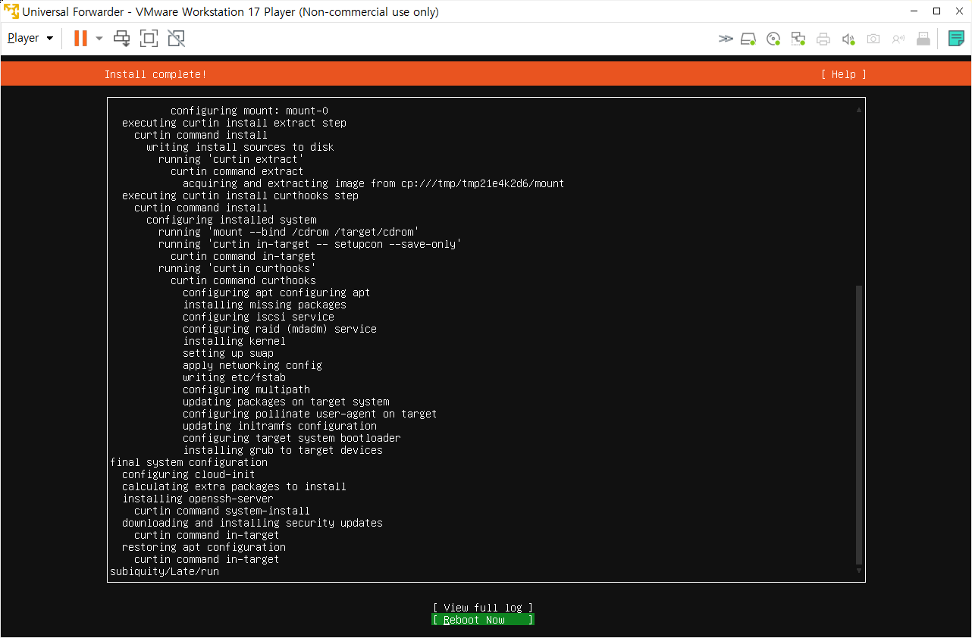The height and width of the screenshot is (638, 972).
Task: Enter full screen mode
Action: [x=149, y=38]
